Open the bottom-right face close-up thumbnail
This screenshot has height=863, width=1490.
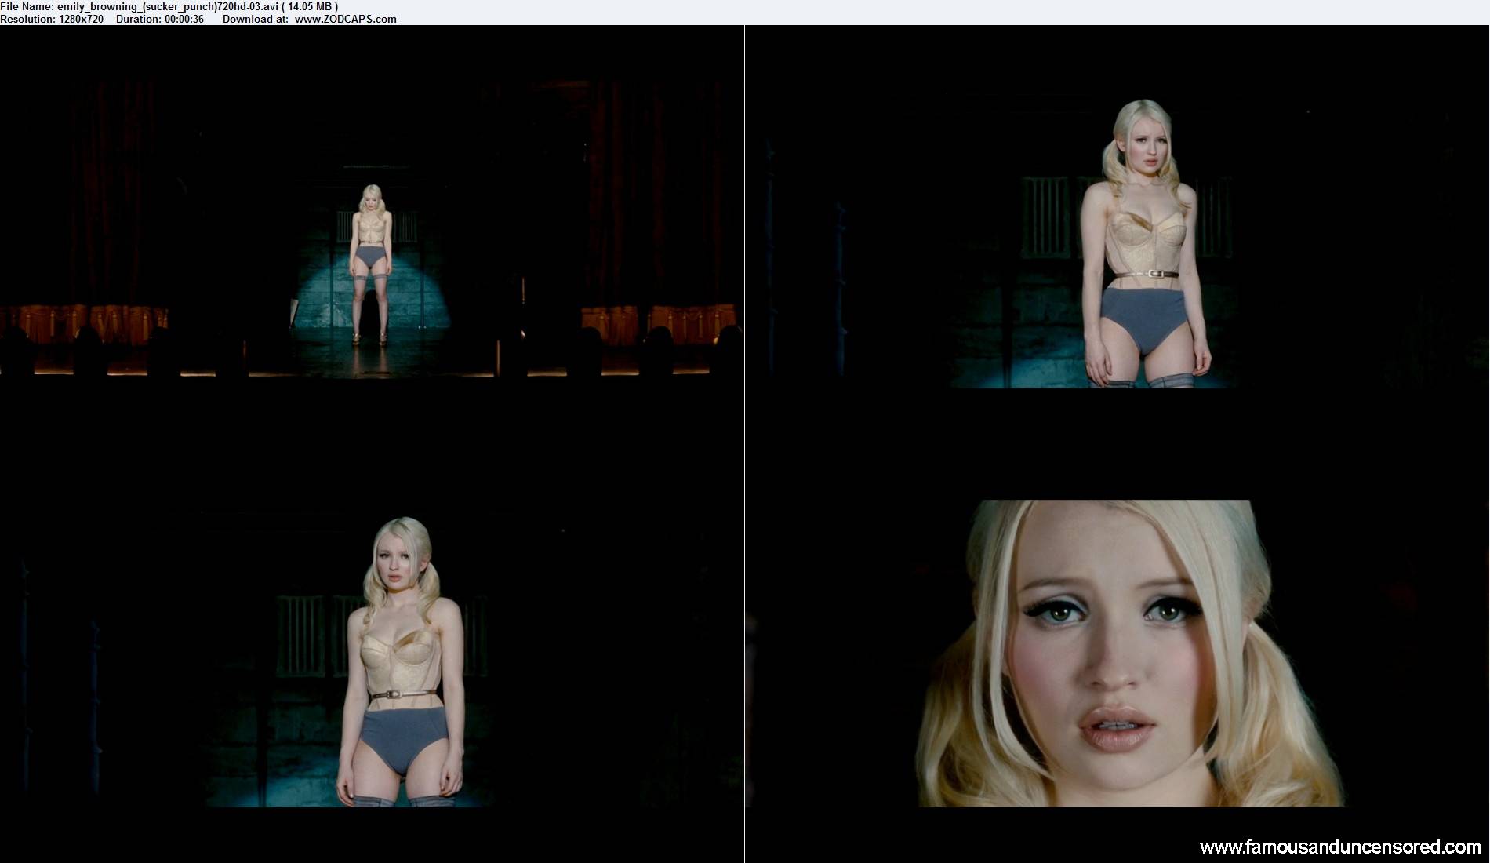(x=1117, y=653)
